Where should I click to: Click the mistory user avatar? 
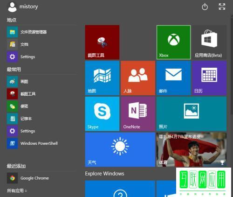coord(12,7)
